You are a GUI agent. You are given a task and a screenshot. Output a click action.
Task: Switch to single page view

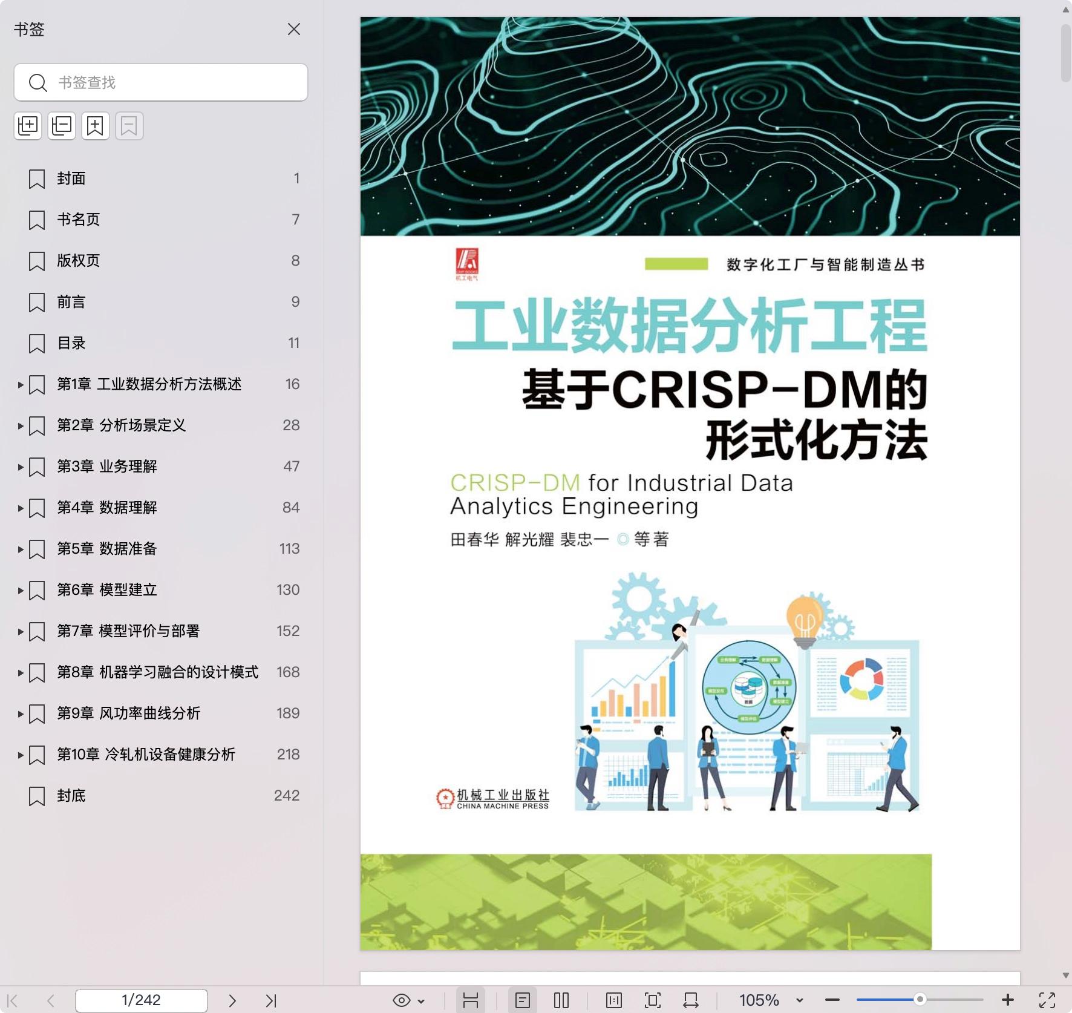523,1000
